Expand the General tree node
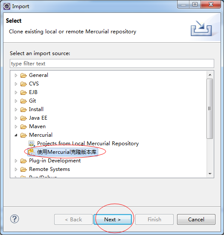The height and width of the screenshot is (235, 224). pyautogui.click(x=16, y=75)
